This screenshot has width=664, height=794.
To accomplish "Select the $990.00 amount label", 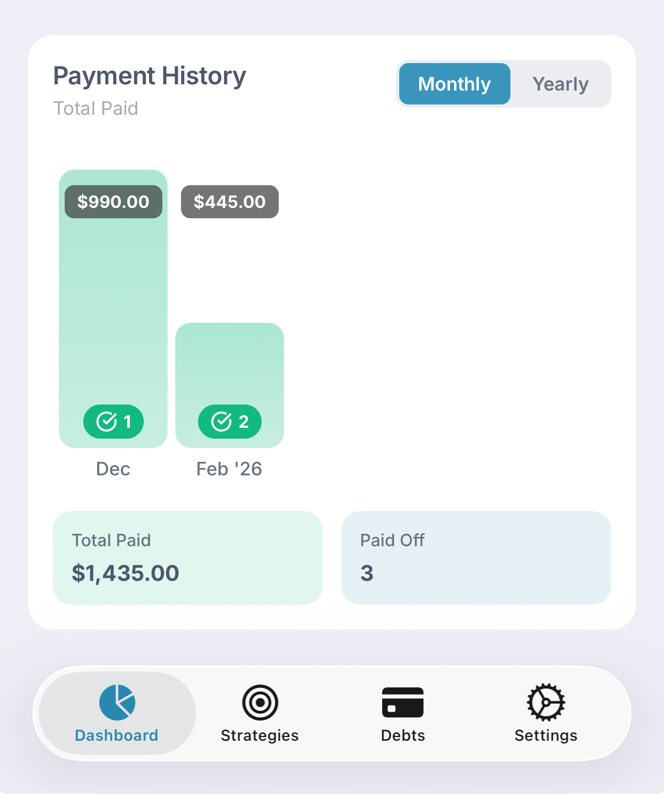I will point(113,202).
